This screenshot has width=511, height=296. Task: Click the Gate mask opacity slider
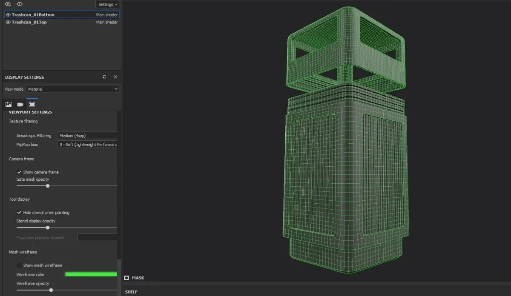click(66, 186)
